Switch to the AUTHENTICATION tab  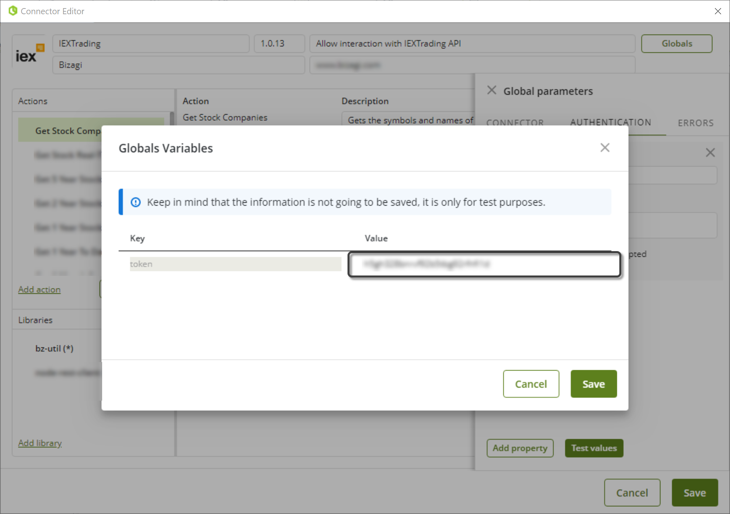pyautogui.click(x=610, y=122)
